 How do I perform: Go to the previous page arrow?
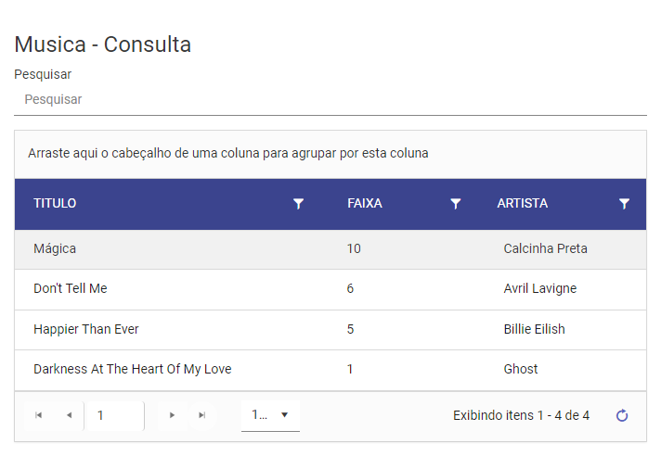[x=69, y=415]
